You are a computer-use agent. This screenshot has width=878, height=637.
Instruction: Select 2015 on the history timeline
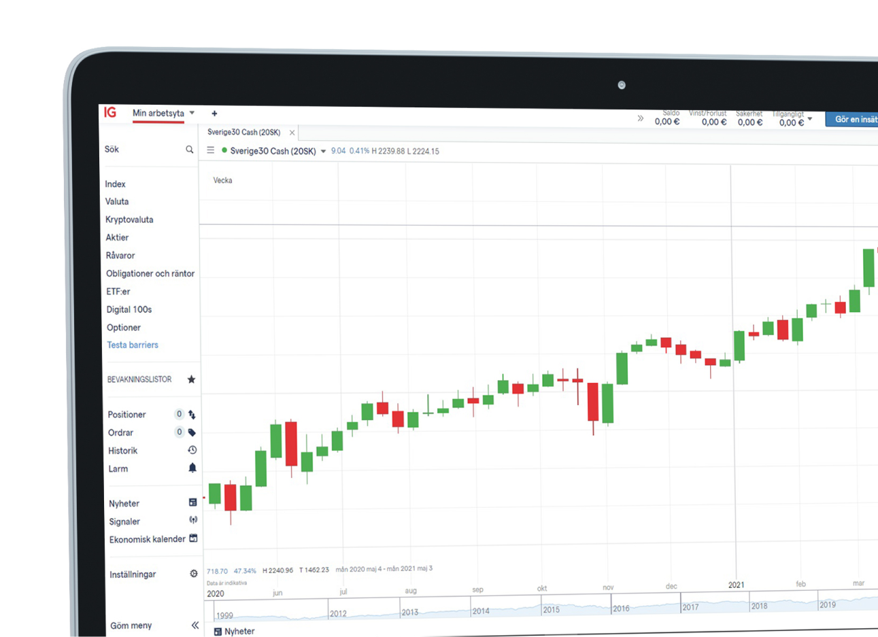point(552,609)
